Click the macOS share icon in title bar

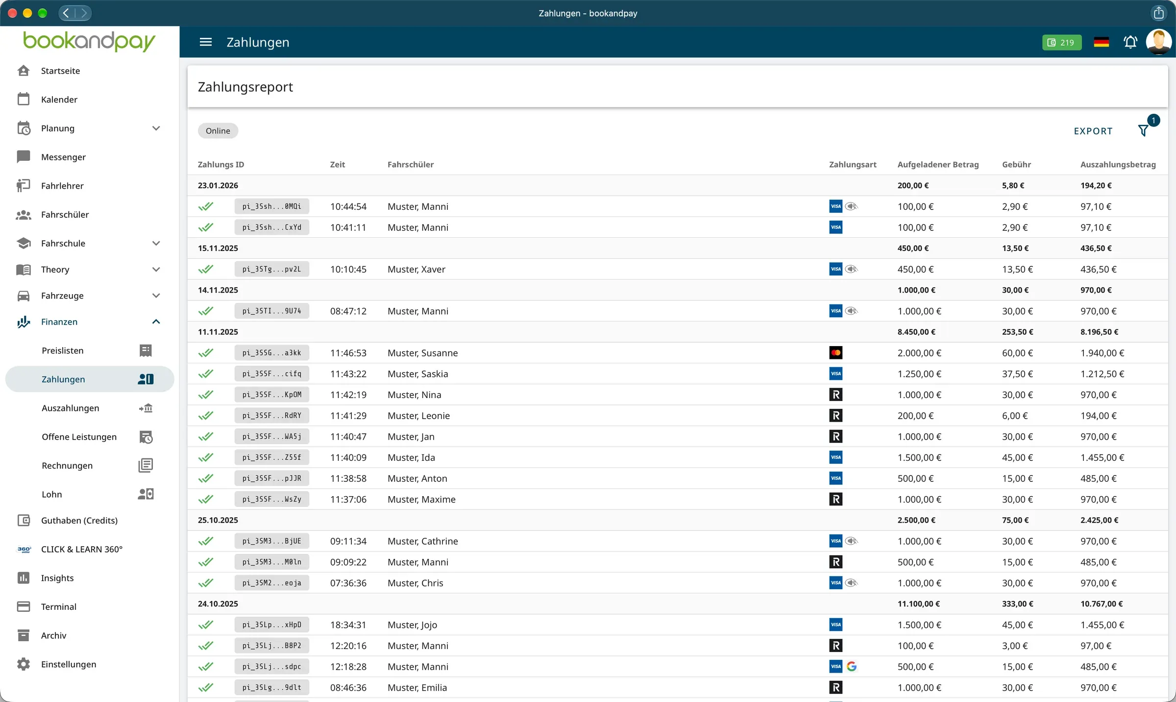1158,13
